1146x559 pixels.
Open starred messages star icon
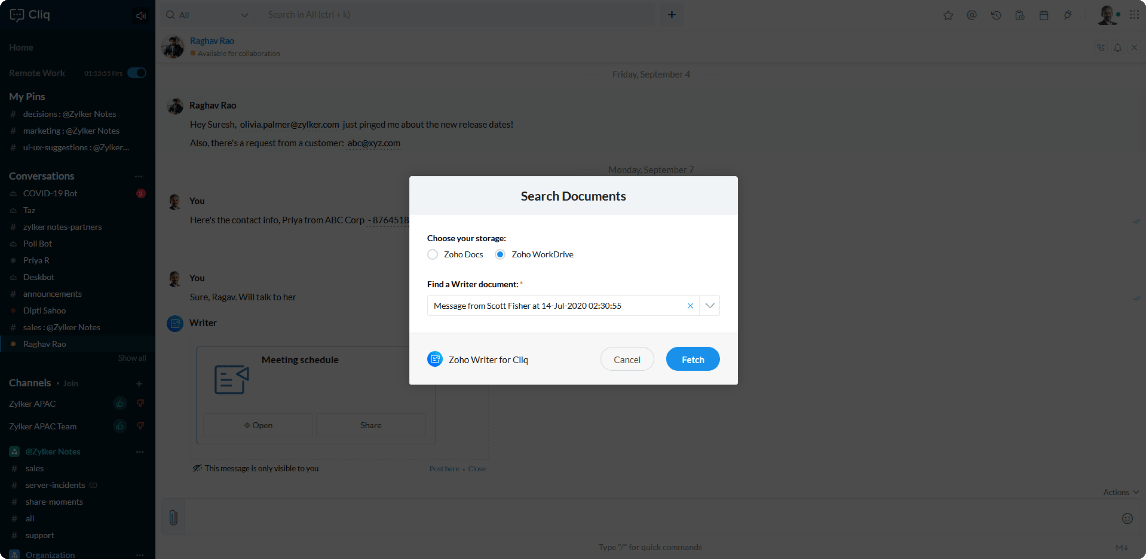click(x=948, y=16)
